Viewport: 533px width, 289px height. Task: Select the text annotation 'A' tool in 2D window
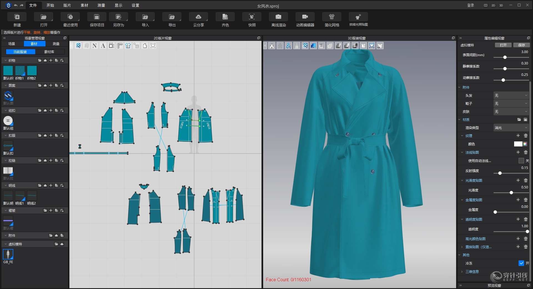coord(103,46)
